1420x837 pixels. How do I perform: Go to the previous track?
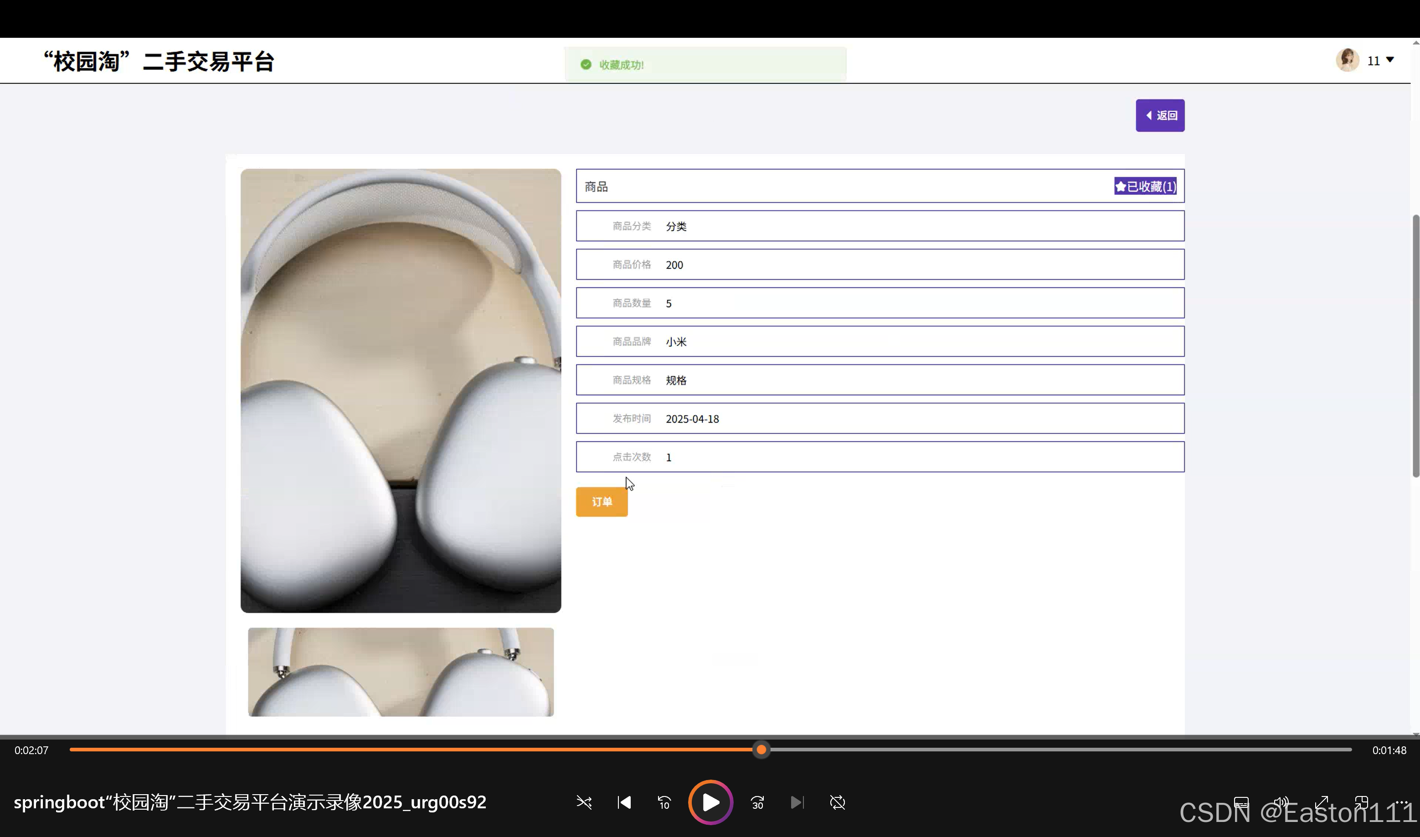point(624,802)
